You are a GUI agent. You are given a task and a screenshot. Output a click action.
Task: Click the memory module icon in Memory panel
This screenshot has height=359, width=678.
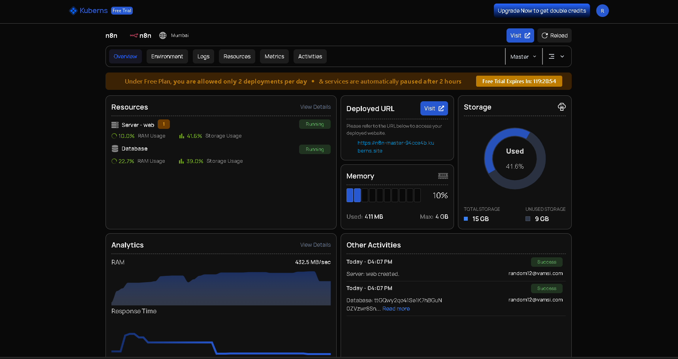443,176
